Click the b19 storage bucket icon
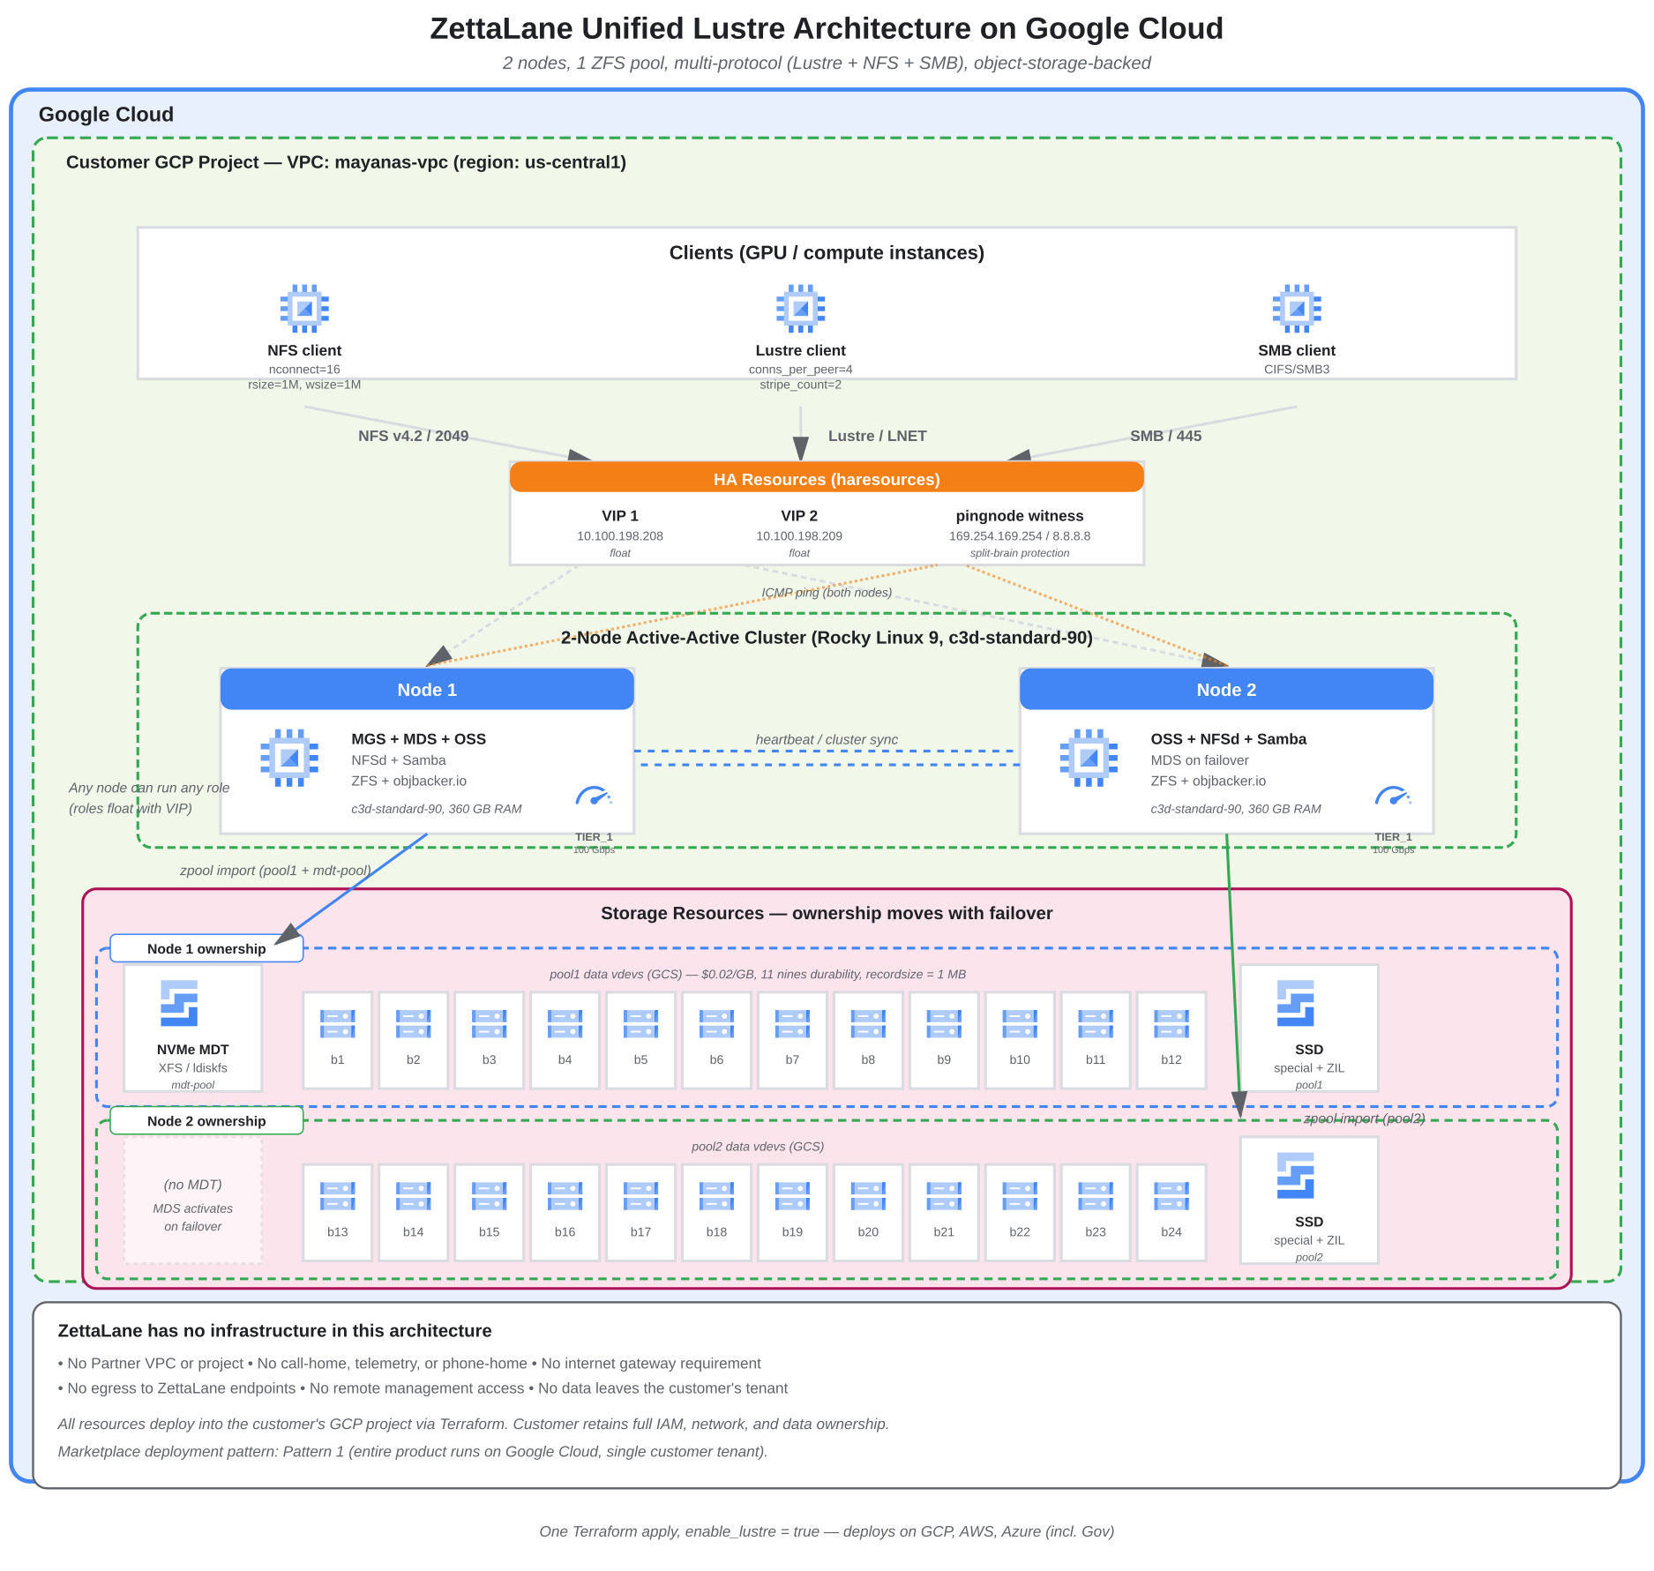1654x1571 pixels. [792, 1195]
